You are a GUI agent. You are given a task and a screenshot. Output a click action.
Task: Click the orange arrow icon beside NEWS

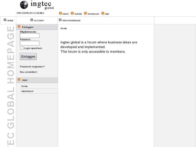click(x=60, y=13)
